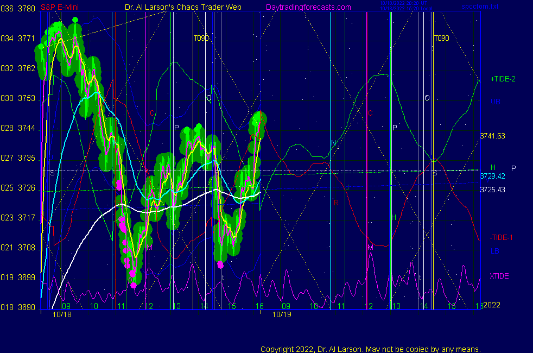The width and height of the screenshot is (533, 353).
Task: Click the white 3725.43 price value
Action: tap(492, 190)
